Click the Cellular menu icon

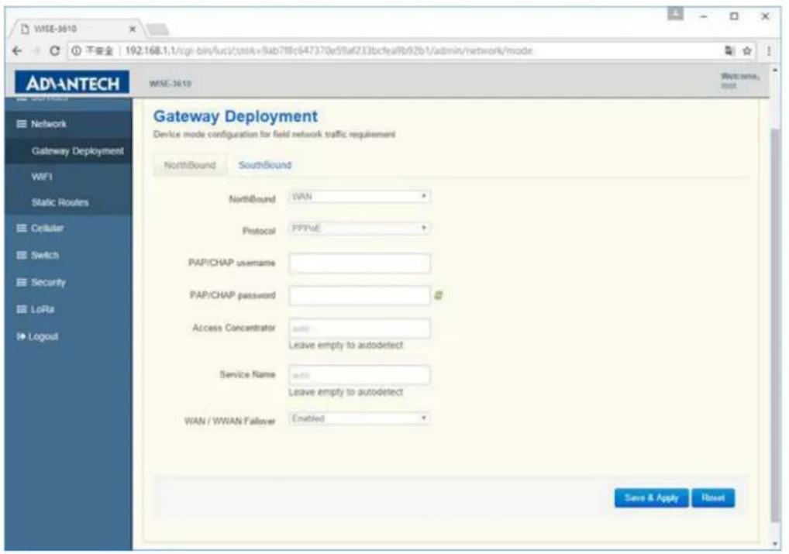pyautogui.click(x=21, y=229)
